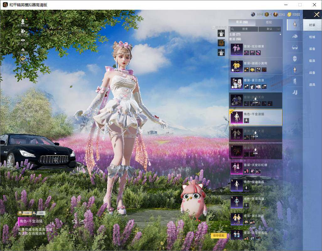Select the 套装-潮萌小黄鸭 outfit thumbnail

pos(237,66)
